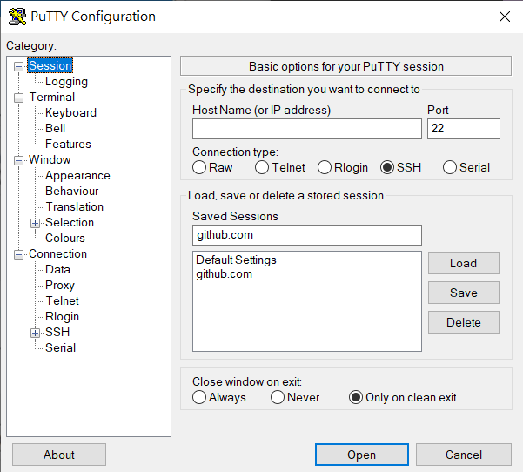Viewport: 523px width, 472px height.
Task: Collapse the Session tree node
Action: 19,66
